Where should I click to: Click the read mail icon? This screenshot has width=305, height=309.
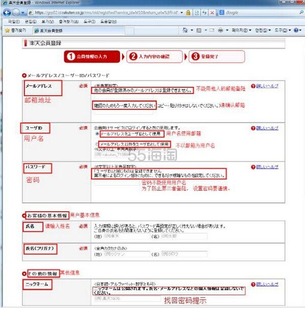pos(212,31)
